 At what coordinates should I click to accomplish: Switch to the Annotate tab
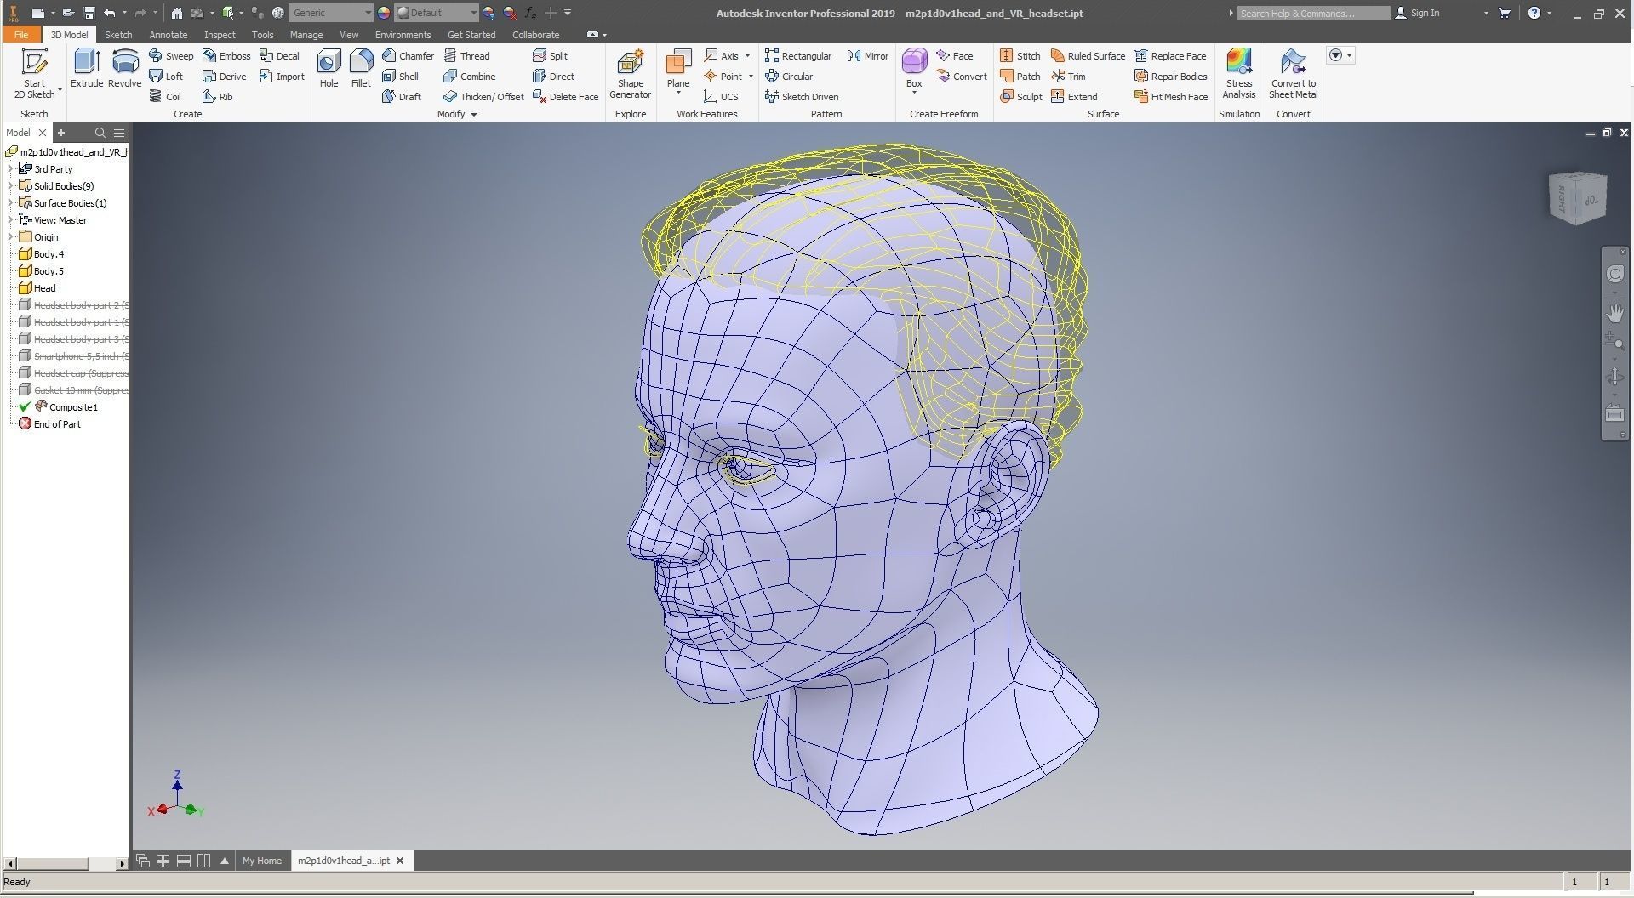pos(168,35)
